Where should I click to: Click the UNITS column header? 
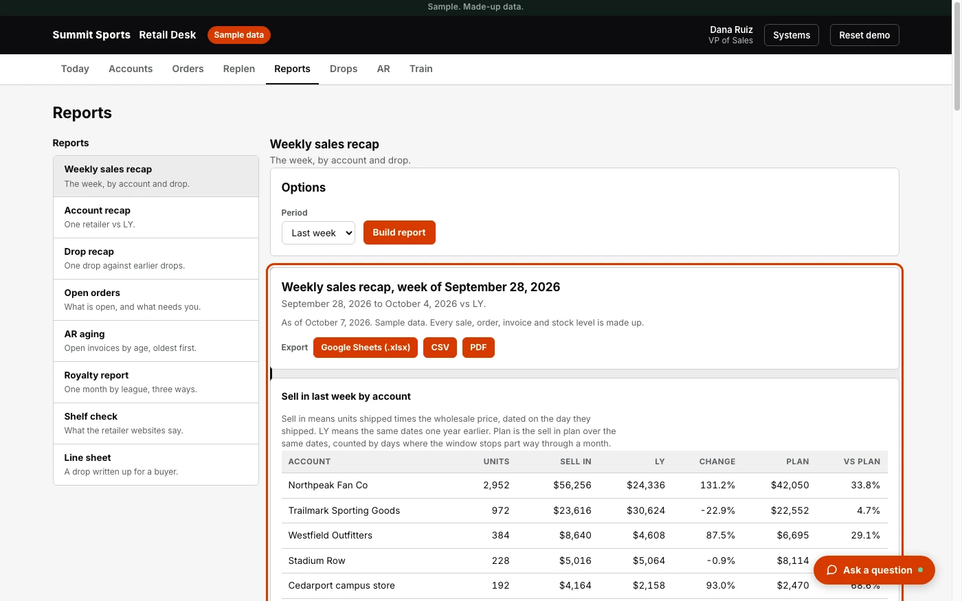[x=496, y=462]
